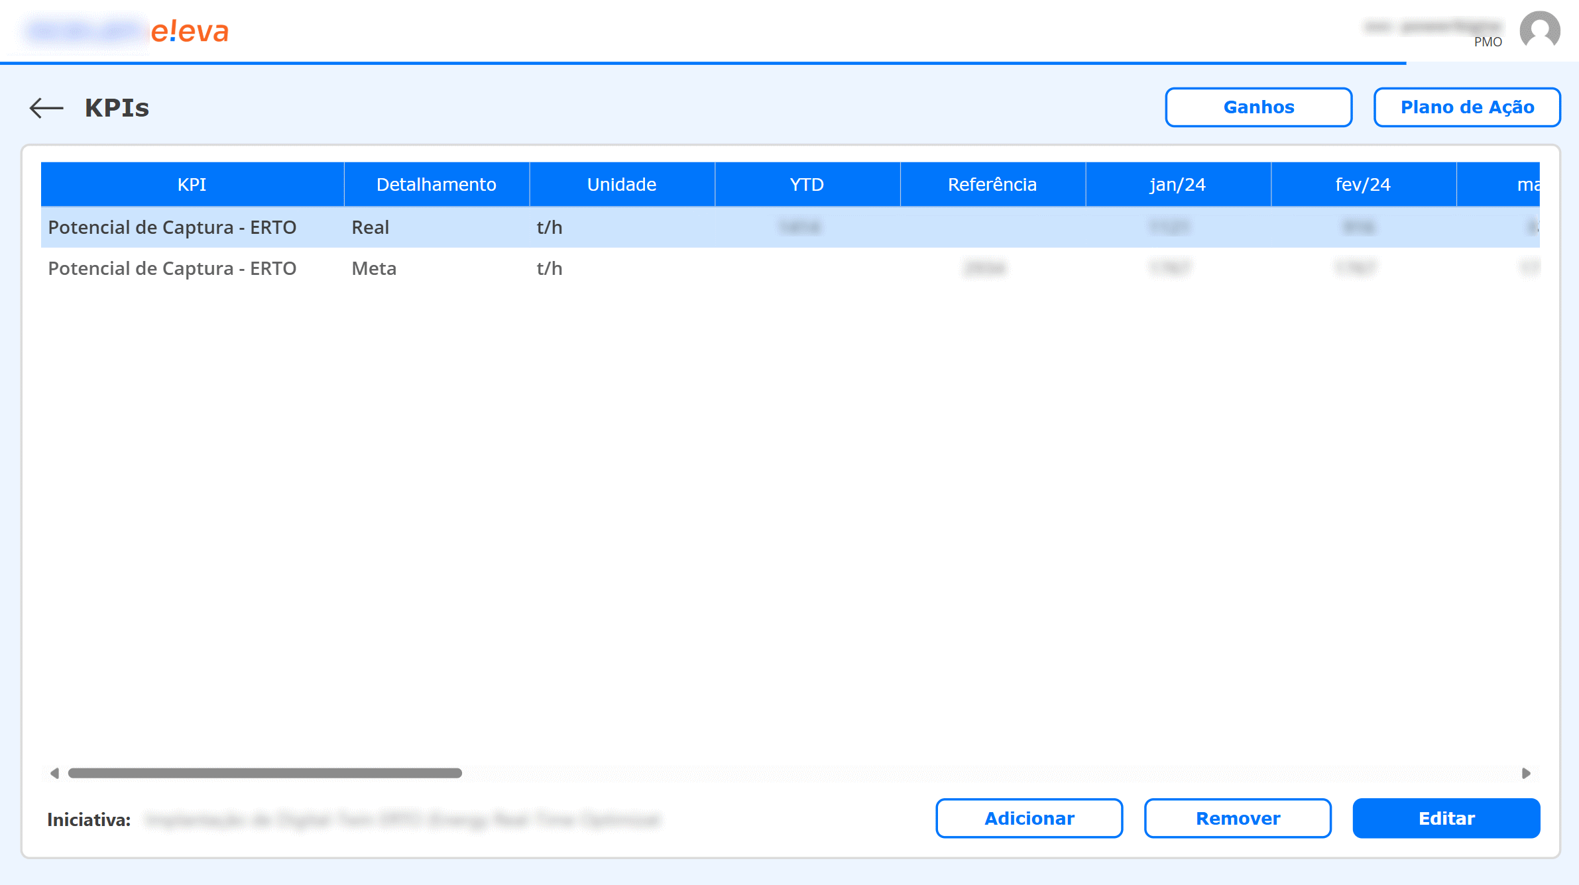The height and width of the screenshot is (885, 1579).
Task: Open the user profile avatar
Action: [x=1539, y=30]
